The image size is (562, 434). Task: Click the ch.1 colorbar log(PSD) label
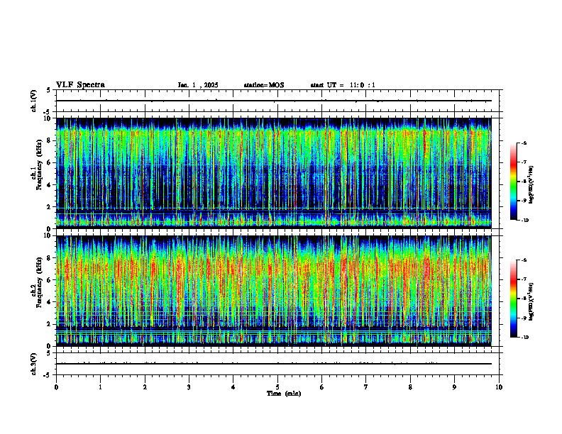[x=531, y=184]
